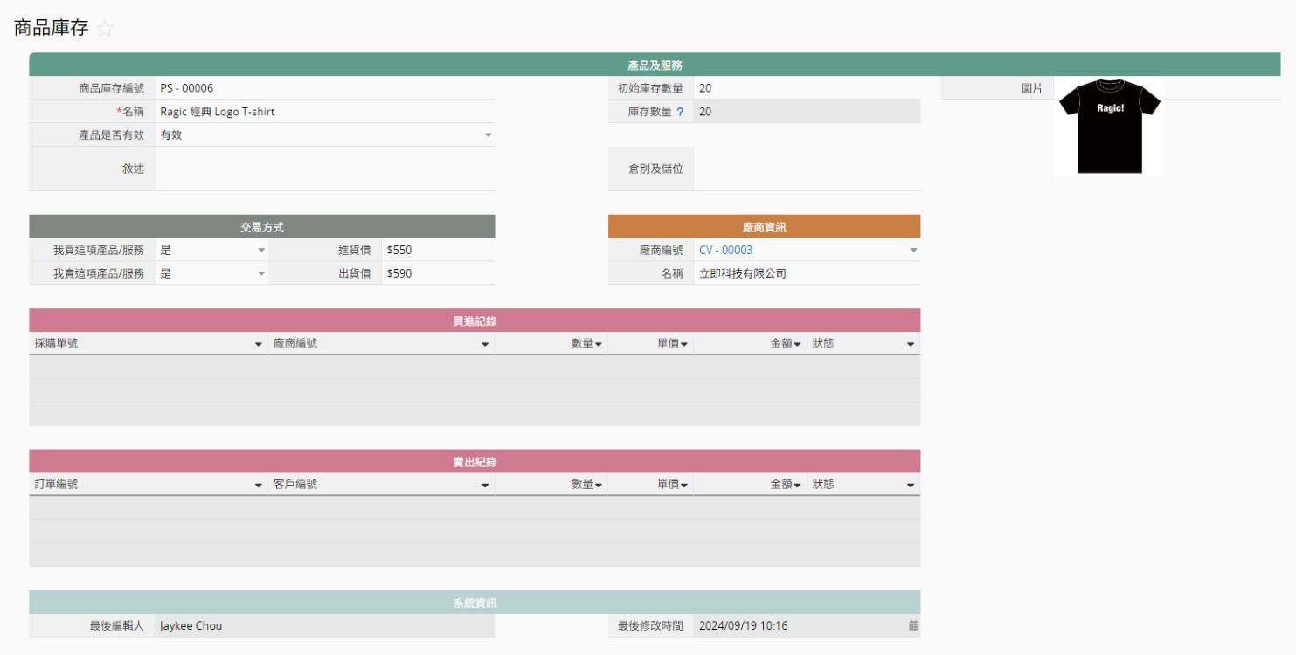Click the 倉別及儲位 empty field
This screenshot has height=655, width=1296.
(806, 169)
